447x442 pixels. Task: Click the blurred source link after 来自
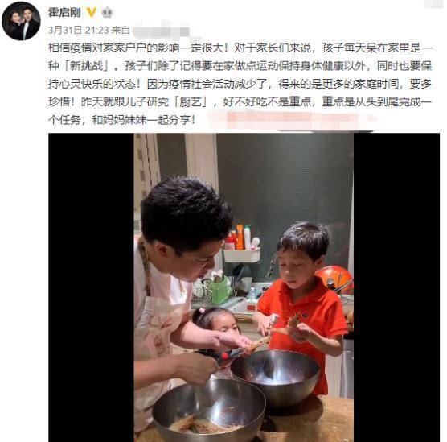tap(161, 31)
